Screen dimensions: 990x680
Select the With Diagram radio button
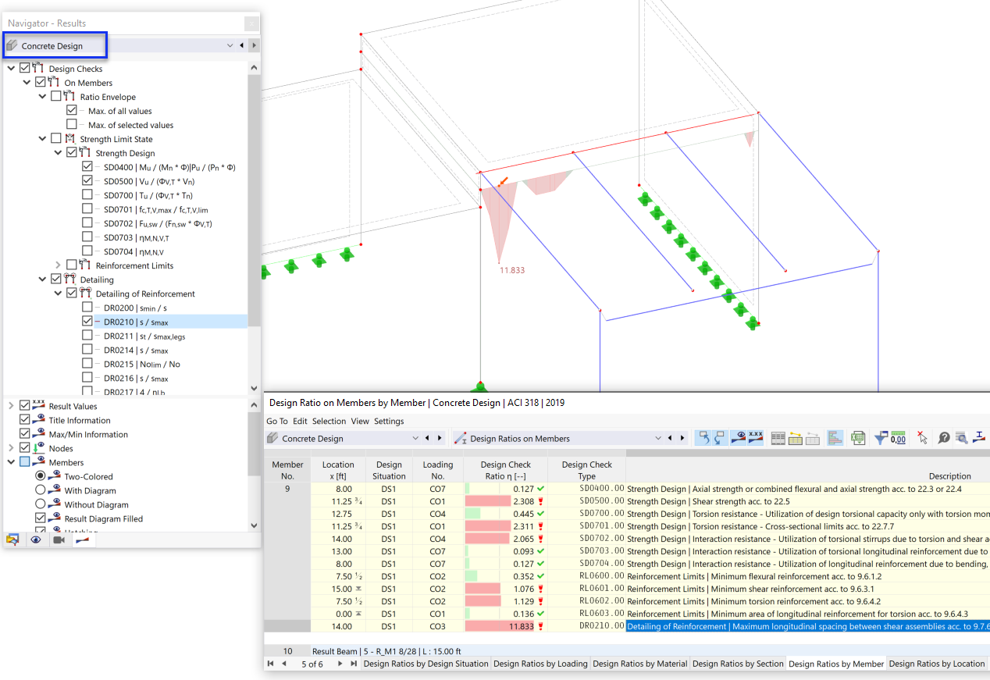pyautogui.click(x=41, y=490)
